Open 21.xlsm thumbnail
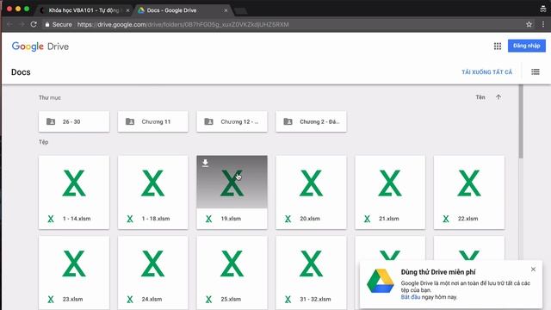This screenshot has height=310, width=551. (390, 182)
